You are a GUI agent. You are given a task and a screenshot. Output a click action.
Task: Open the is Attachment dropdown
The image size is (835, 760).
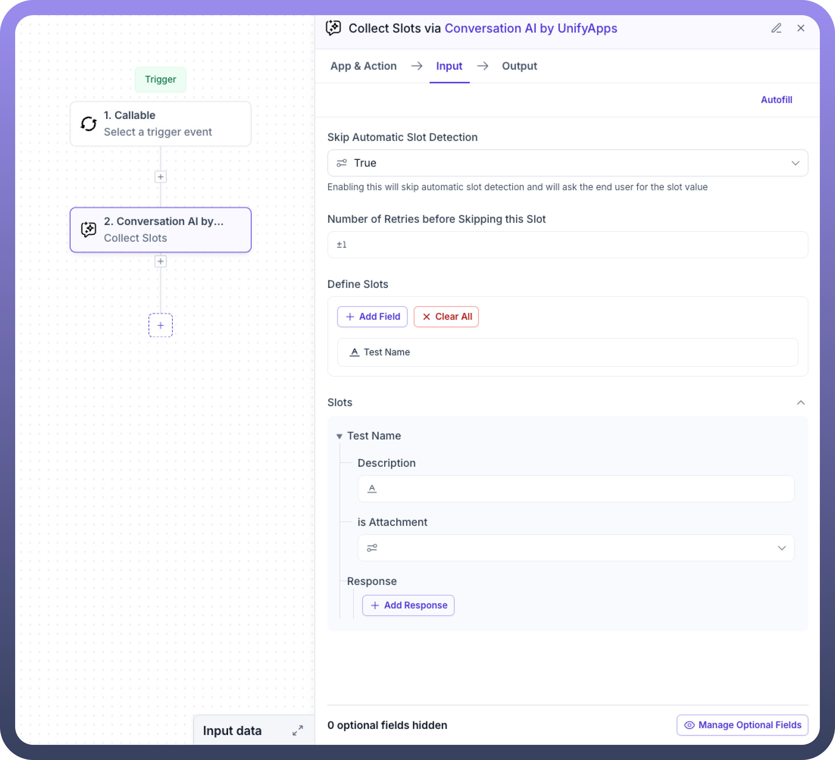(576, 548)
